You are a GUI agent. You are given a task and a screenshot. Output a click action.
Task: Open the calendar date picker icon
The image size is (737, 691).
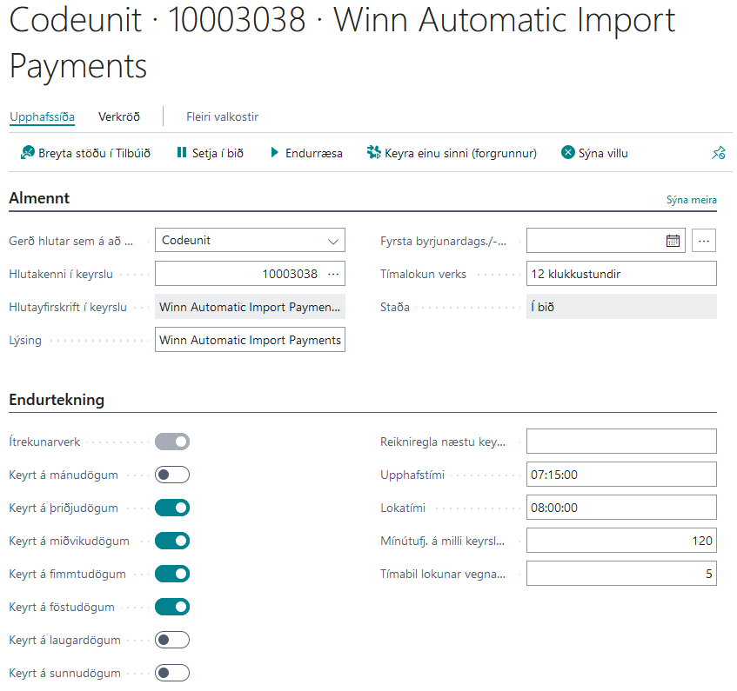tap(673, 241)
